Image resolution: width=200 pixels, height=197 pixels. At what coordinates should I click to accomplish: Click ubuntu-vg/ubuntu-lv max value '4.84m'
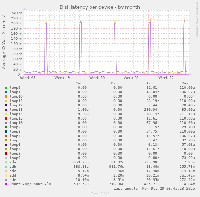[189, 184]
